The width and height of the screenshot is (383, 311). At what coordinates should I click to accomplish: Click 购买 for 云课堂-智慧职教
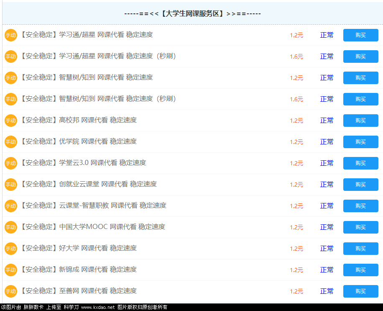pos(360,206)
